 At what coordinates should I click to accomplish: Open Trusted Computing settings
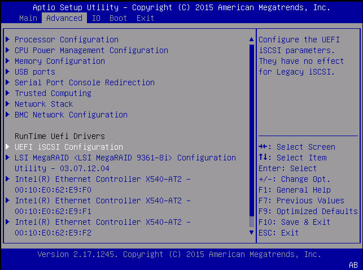point(53,93)
